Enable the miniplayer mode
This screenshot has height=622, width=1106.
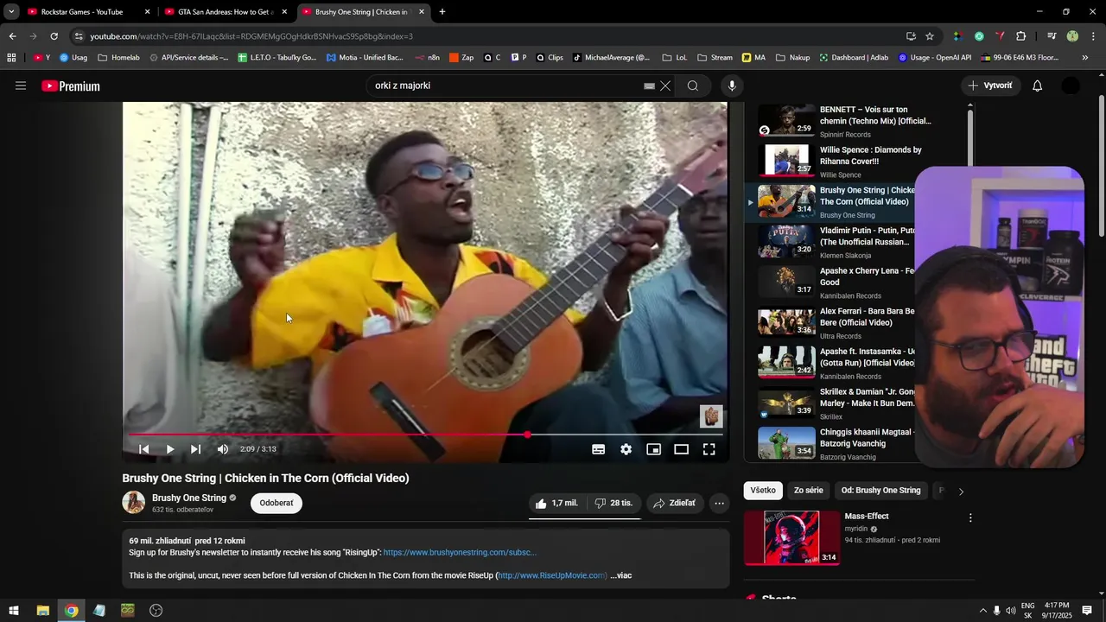click(x=654, y=449)
